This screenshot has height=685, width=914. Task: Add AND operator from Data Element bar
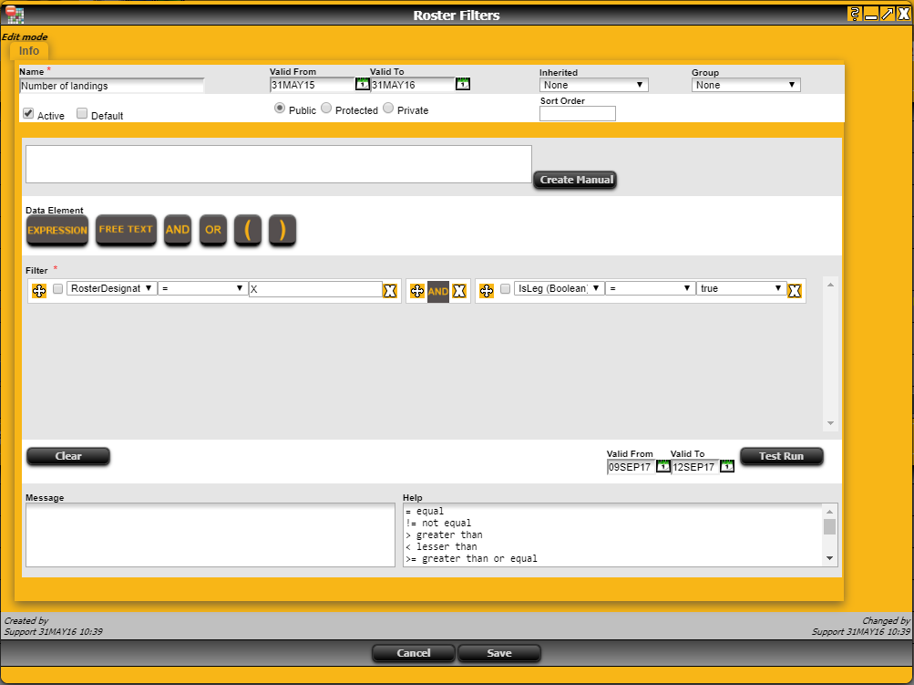(178, 230)
